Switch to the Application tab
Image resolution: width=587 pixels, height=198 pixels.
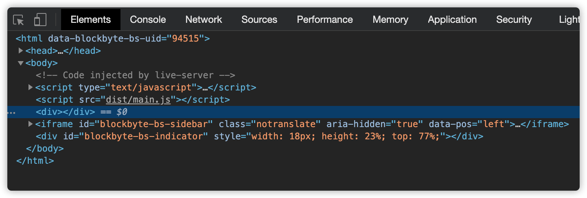452,20
